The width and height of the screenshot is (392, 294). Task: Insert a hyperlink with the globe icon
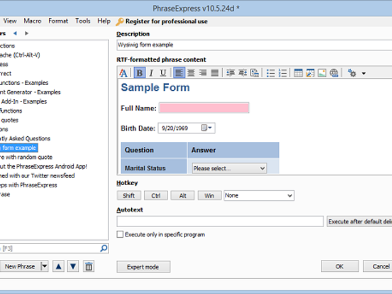tap(334, 73)
